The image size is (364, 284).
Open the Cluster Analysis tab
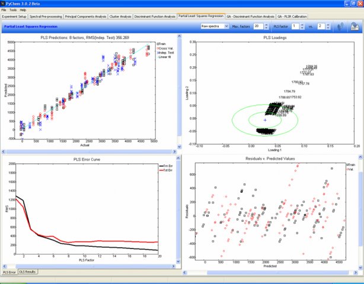pos(120,17)
